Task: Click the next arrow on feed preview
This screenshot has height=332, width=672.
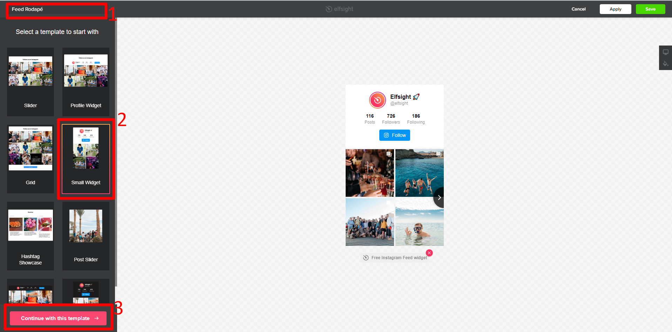Action: 439,198
